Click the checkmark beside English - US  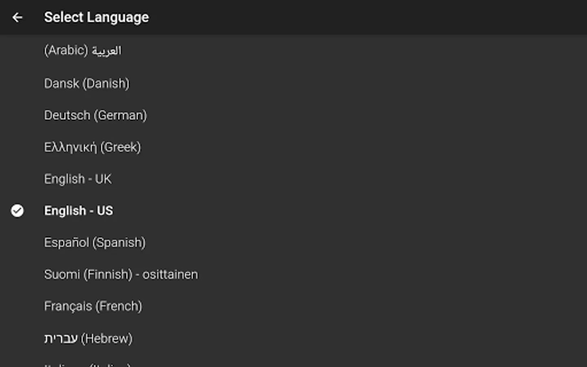[17, 211]
